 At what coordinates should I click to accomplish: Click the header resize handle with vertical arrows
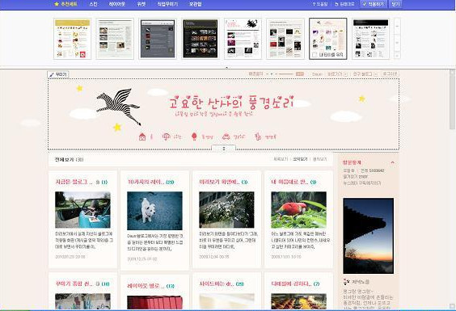click(224, 149)
